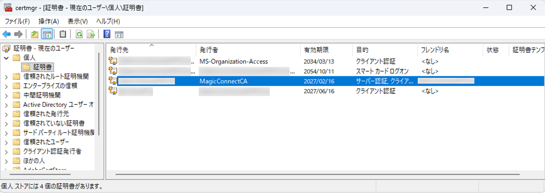The height and width of the screenshot is (193, 545).
Task: Select the 信頼されていない証明書 folder
Action: (x=54, y=123)
